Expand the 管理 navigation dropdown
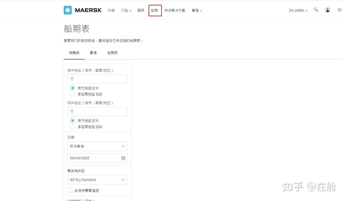 (x=197, y=10)
